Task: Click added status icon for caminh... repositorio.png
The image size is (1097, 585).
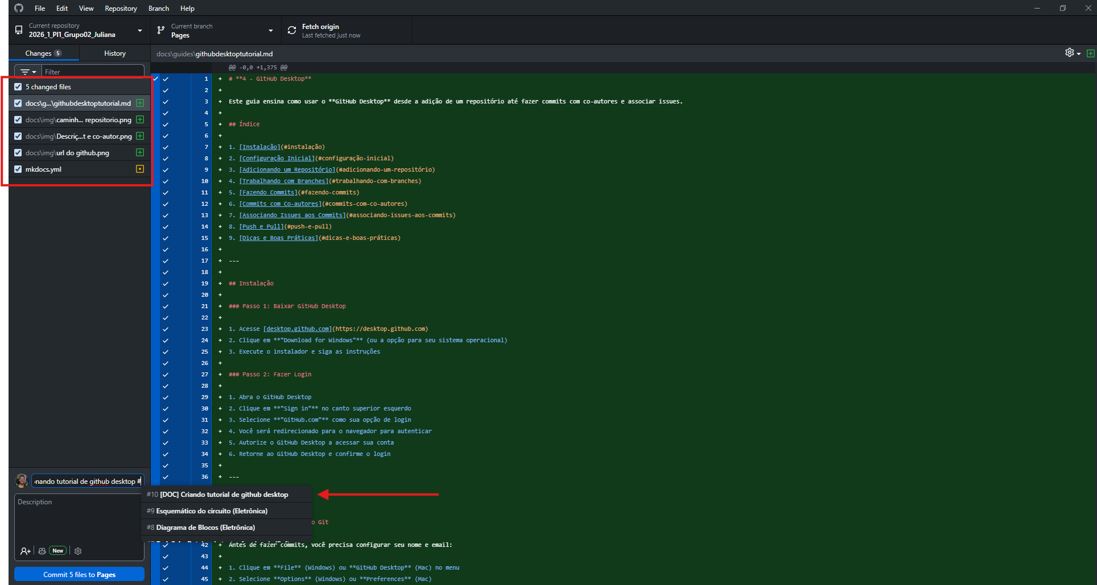Action: [x=140, y=119]
